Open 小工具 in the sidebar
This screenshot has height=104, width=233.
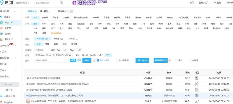click(3, 52)
